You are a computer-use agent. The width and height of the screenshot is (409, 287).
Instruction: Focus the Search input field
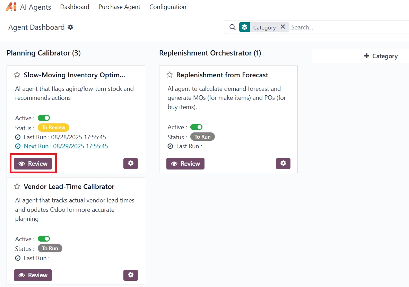click(x=347, y=27)
